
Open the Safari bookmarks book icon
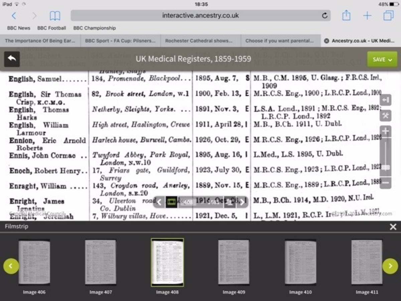[55, 15]
